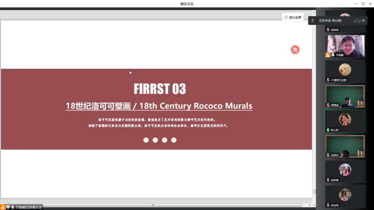Screen dimensions: 374x210
Task: Select 陈心阳's participant tile
Action: point(345,121)
